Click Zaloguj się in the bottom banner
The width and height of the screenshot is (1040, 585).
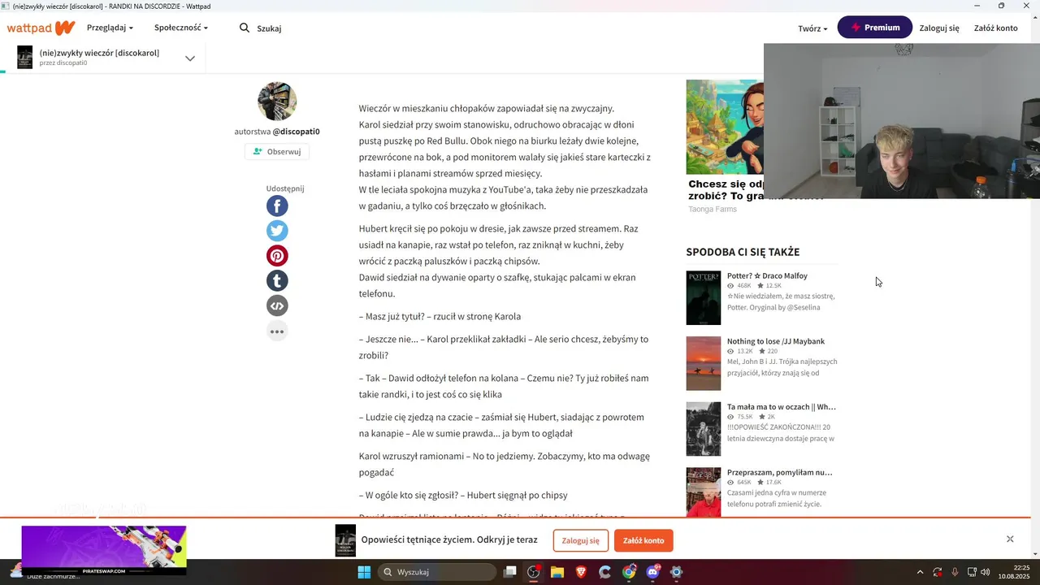(580, 540)
